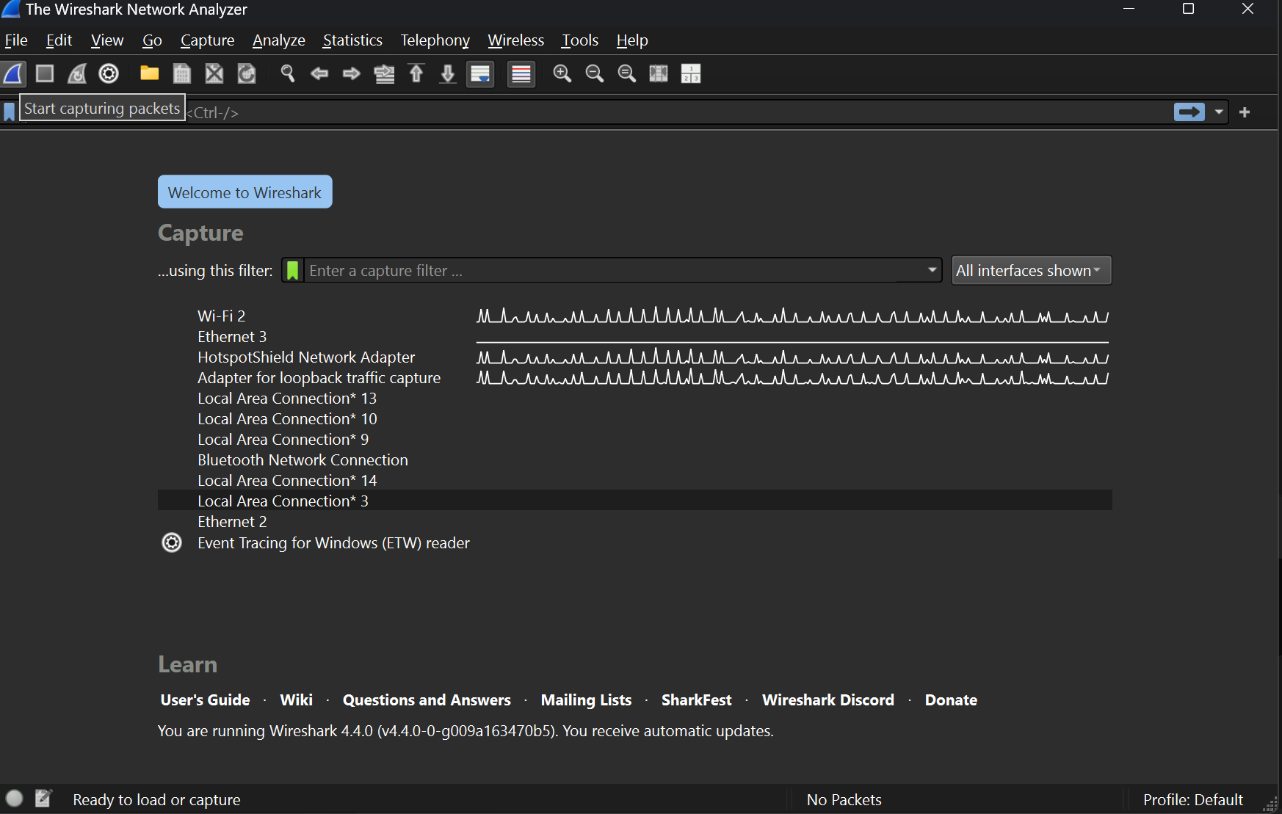Click the green capture filter bookmark
The height and width of the screenshot is (814, 1282).
(293, 270)
